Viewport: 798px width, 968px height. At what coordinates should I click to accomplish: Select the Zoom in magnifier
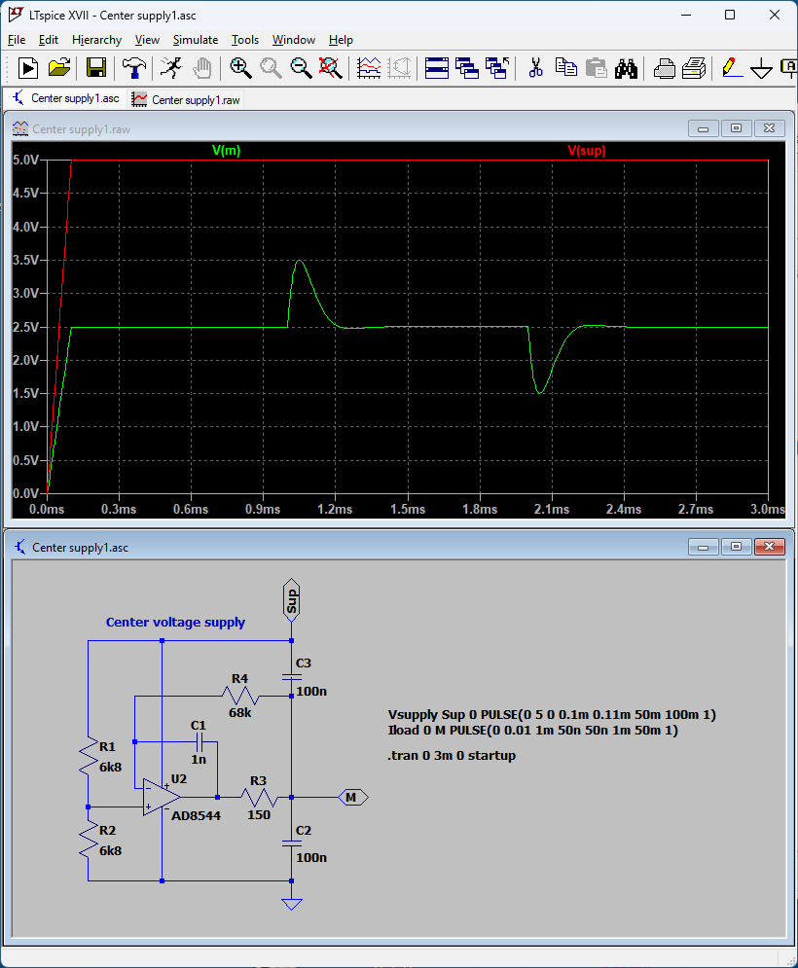click(x=240, y=67)
